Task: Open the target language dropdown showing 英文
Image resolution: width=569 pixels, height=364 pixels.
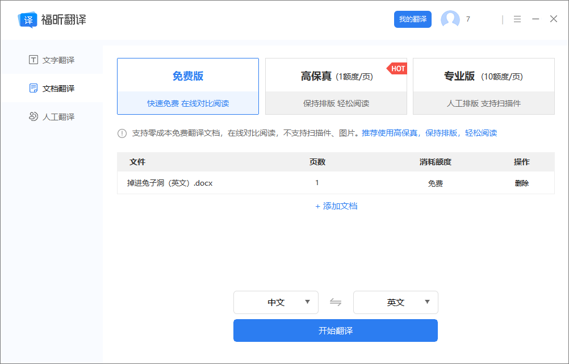Action: click(395, 302)
